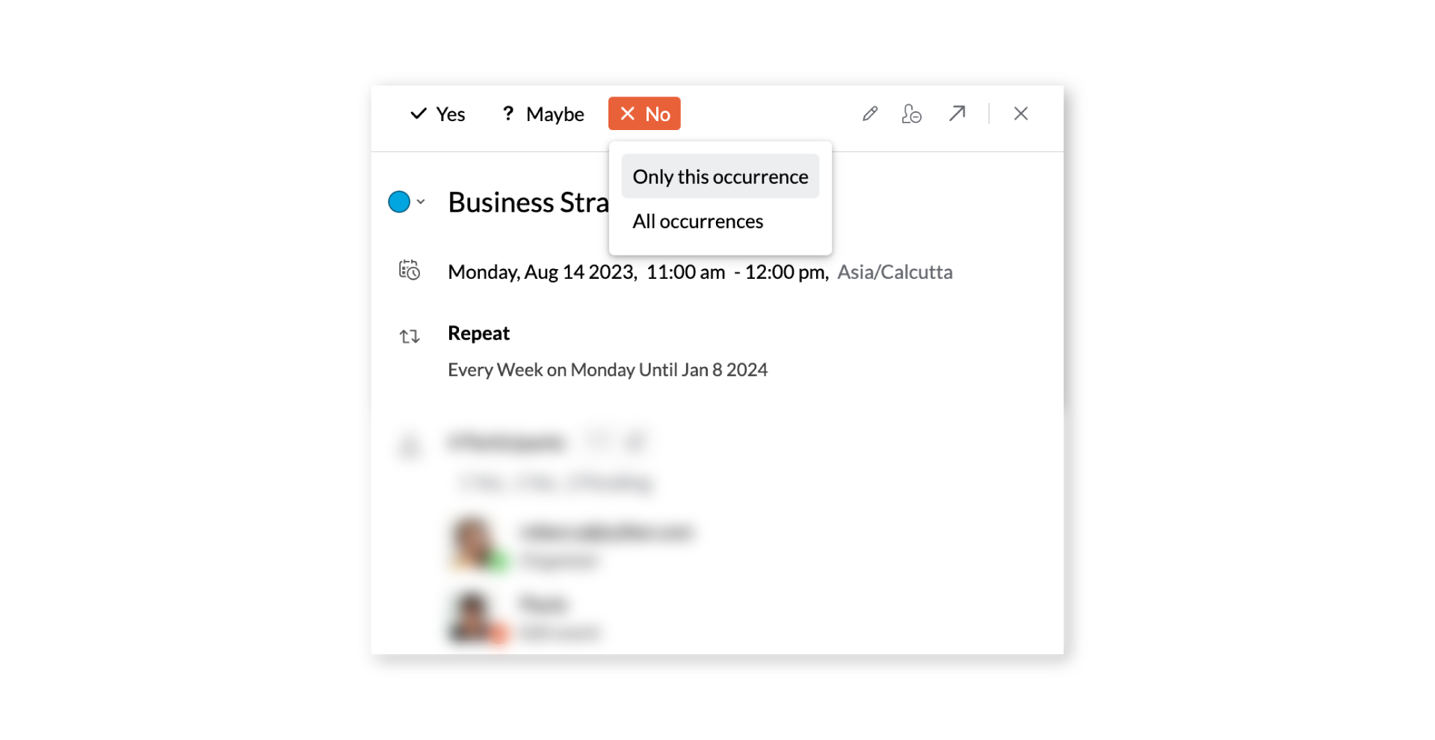Open event in new window via arrow icon
The height and width of the screenshot is (740, 1435).
click(957, 114)
